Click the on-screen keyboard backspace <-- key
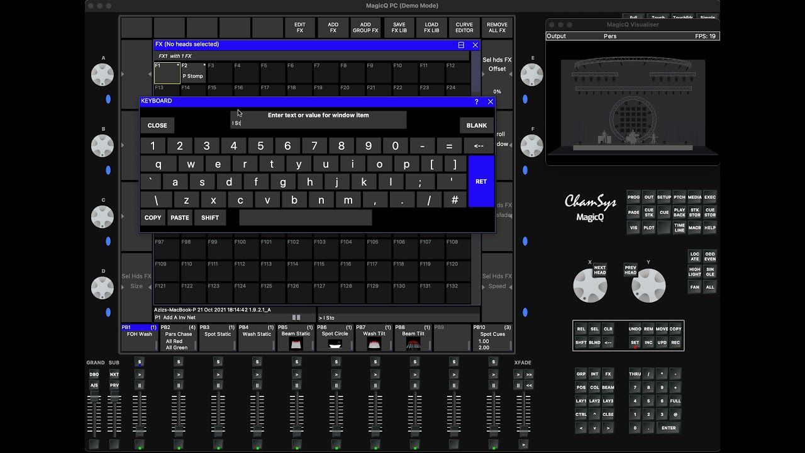The image size is (805, 453). point(479,146)
